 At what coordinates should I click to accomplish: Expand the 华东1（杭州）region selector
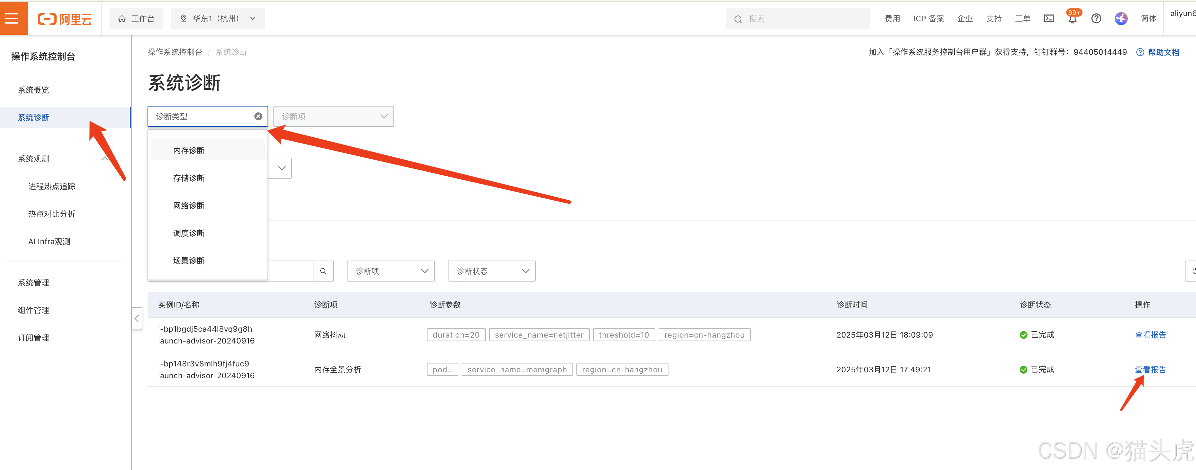pos(218,19)
